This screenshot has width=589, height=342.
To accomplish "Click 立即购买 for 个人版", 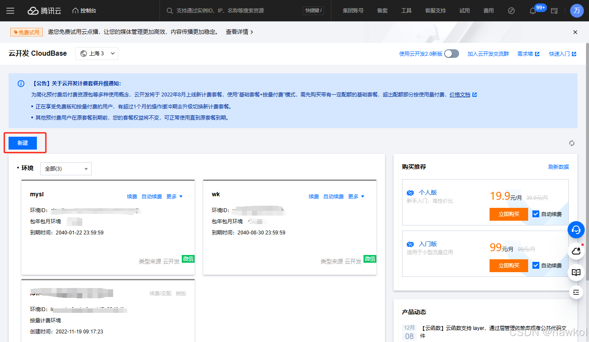I will pos(509,214).
